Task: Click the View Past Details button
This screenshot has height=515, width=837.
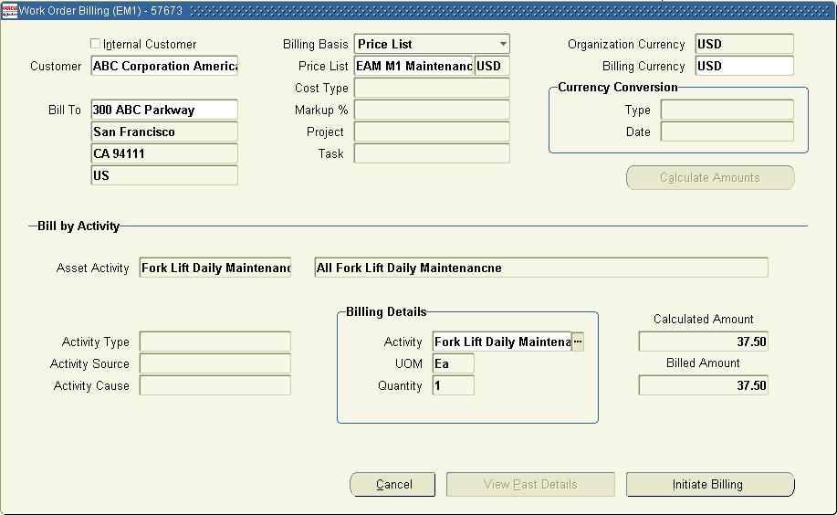Action: (x=530, y=485)
